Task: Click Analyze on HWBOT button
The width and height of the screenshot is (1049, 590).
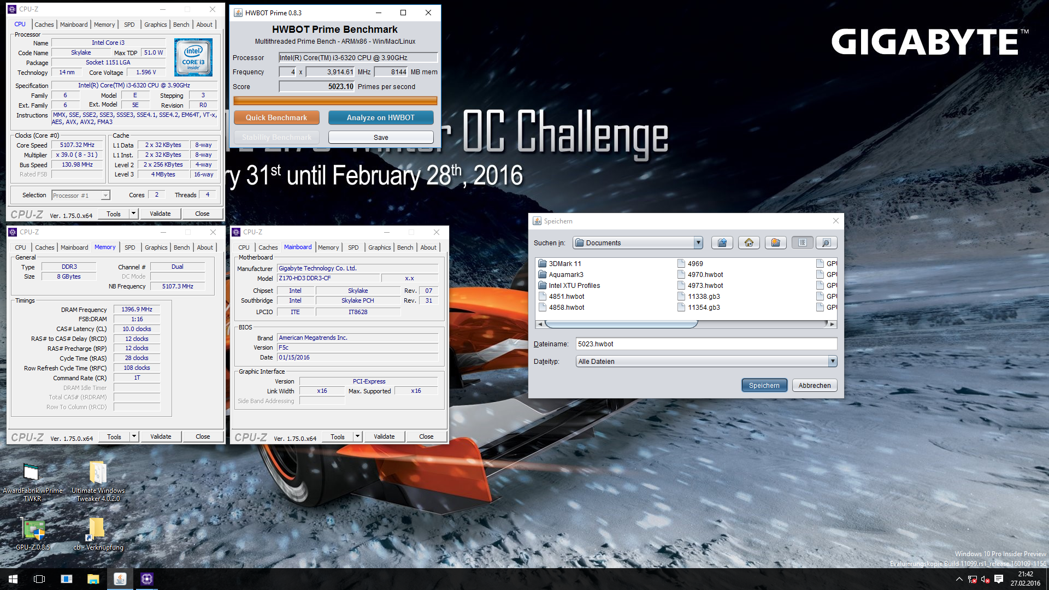Action: click(x=381, y=117)
